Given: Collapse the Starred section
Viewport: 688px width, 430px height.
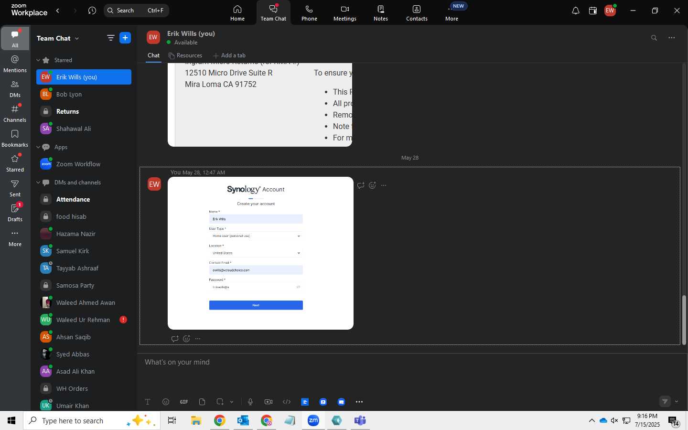Looking at the screenshot, I should [38, 60].
